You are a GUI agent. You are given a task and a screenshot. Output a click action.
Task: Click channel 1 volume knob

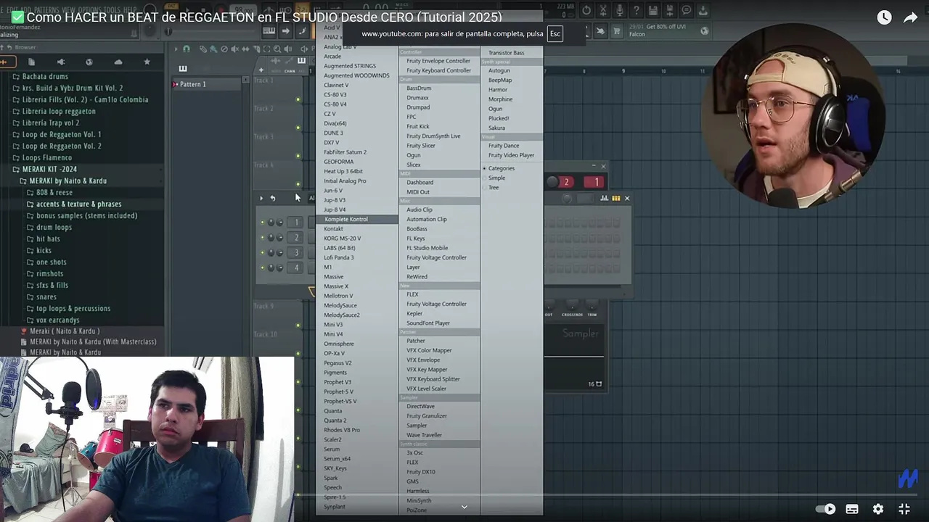coord(279,222)
